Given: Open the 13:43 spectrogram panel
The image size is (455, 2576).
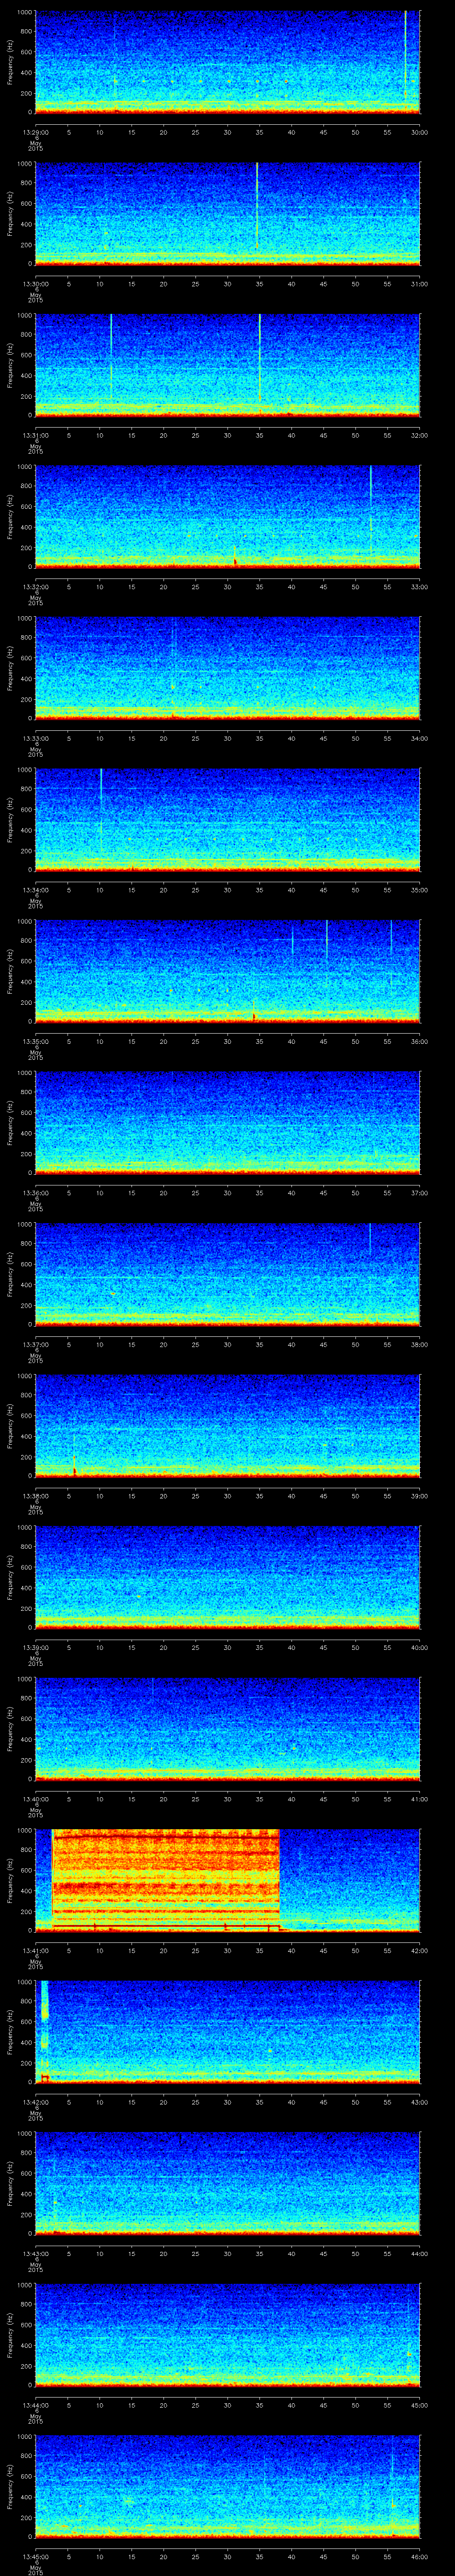Looking at the screenshot, I should click(227, 2182).
